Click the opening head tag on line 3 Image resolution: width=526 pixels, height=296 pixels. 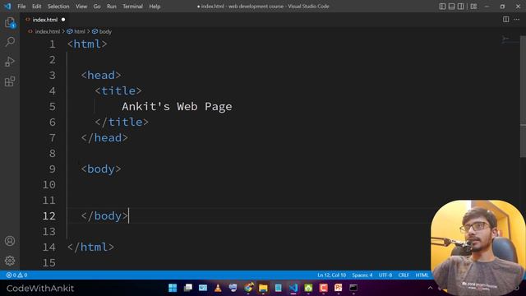tap(100, 75)
